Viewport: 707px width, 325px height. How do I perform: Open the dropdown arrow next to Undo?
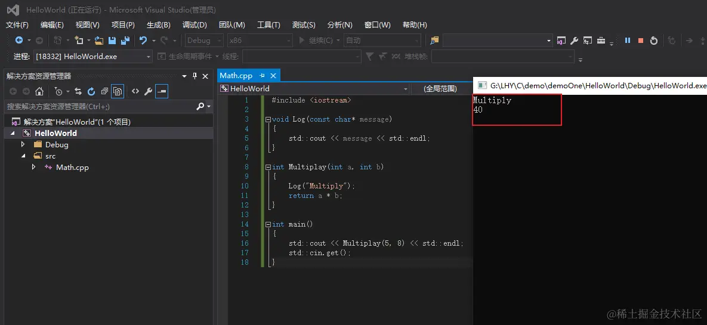153,41
